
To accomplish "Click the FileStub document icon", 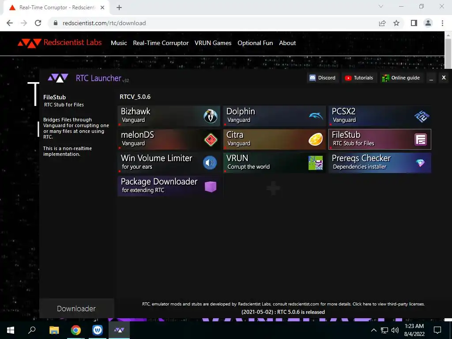I will pos(421,139).
